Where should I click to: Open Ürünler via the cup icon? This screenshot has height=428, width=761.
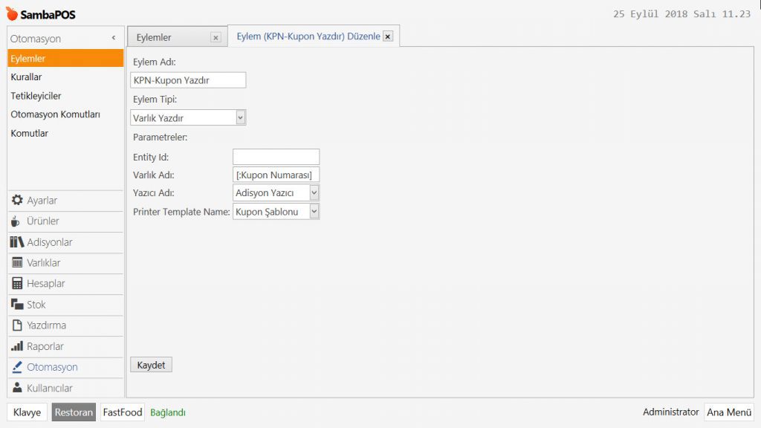(16, 221)
